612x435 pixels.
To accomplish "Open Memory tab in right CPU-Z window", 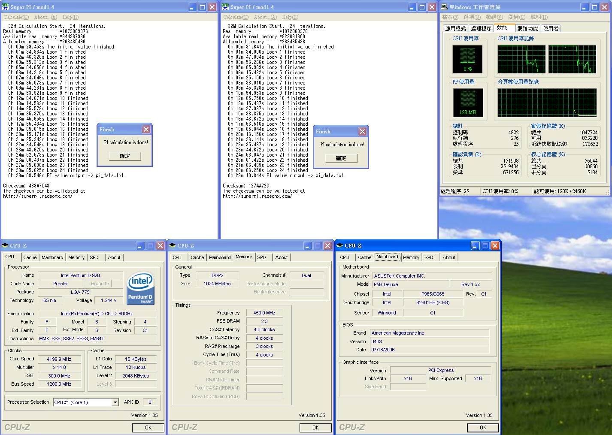I will pyautogui.click(x=411, y=257).
